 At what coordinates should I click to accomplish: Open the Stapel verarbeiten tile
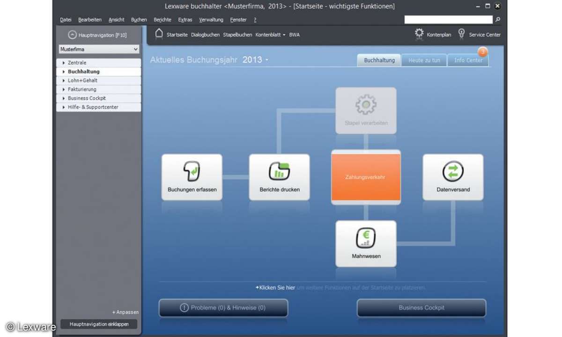pyautogui.click(x=366, y=110)
